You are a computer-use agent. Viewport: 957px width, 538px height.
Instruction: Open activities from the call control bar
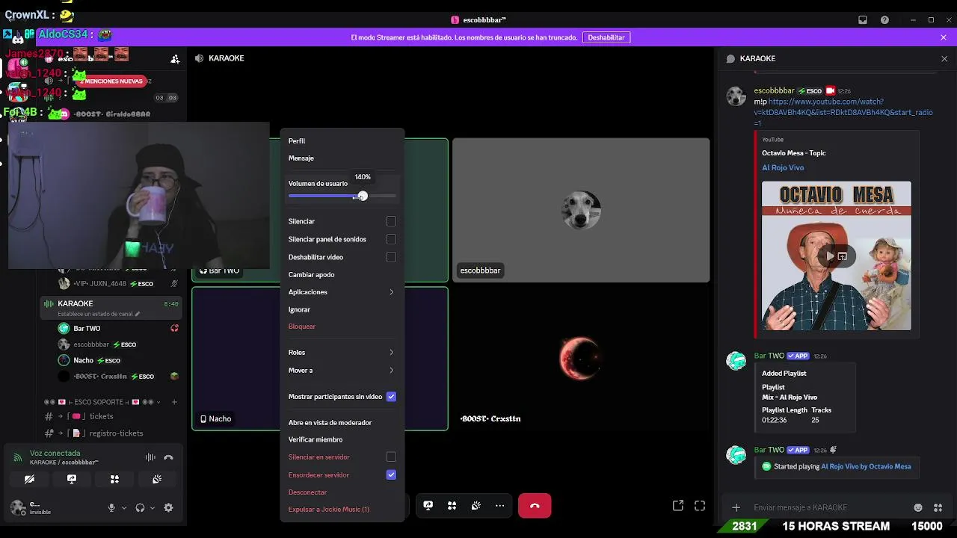tap(452, 506)
